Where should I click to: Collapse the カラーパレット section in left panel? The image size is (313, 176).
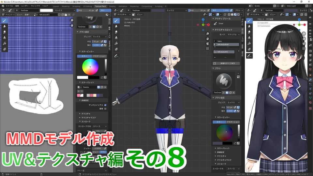point(87,82)
